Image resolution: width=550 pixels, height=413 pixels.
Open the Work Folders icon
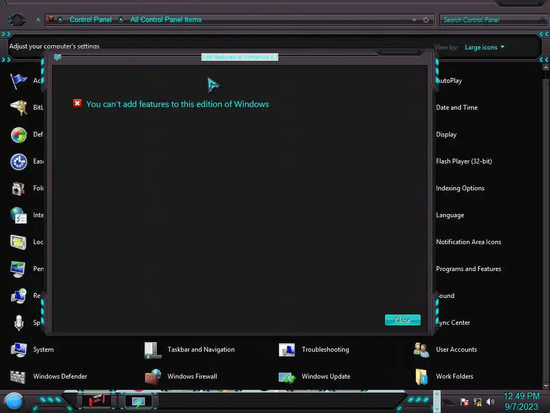[421, 376]
